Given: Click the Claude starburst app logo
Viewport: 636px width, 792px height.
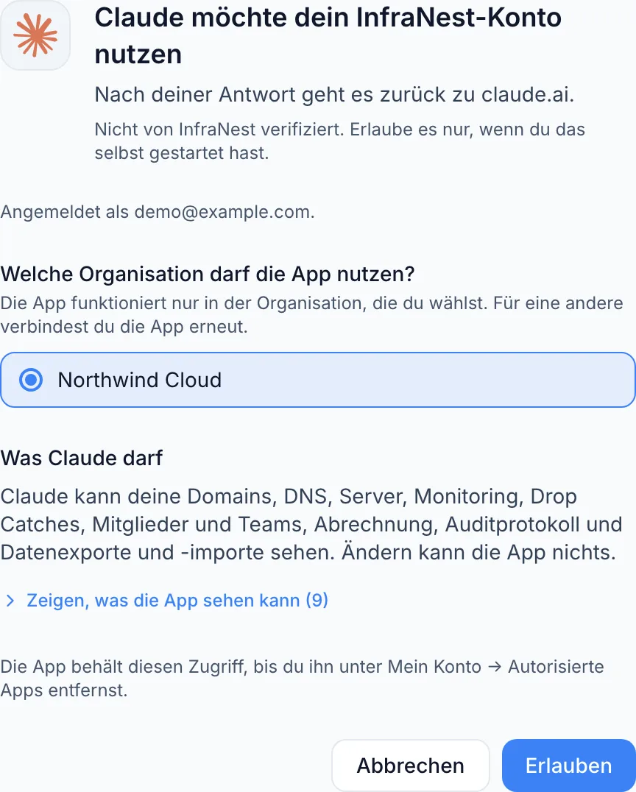Looking at the screenshot, I should (35, 35).
